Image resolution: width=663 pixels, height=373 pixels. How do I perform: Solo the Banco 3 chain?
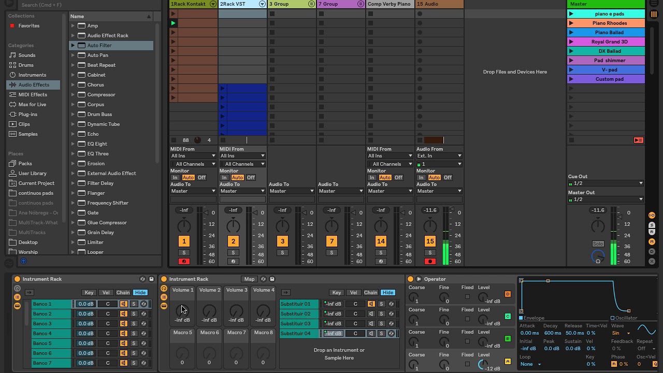[134, 324]
